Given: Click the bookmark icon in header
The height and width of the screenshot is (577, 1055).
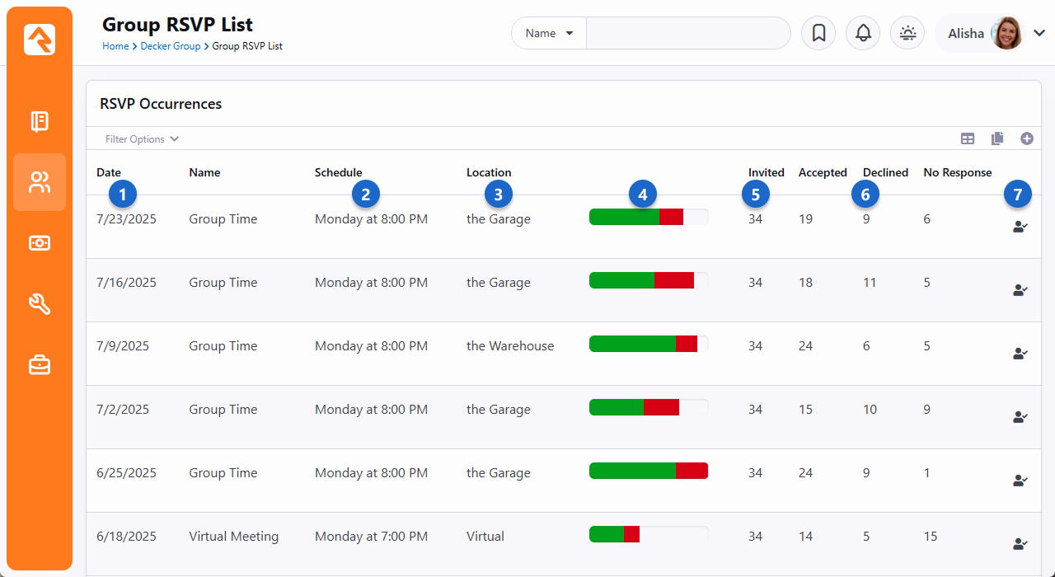Looking at the screenshot, I should [x=818, y=33].
